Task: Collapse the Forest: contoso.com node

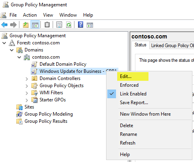Action: coord(4,43)
